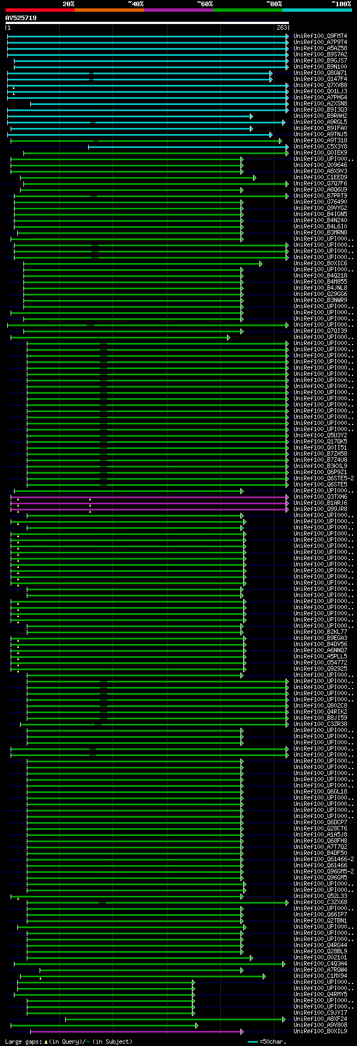Click the 263 end-position label

click(282, 27)
